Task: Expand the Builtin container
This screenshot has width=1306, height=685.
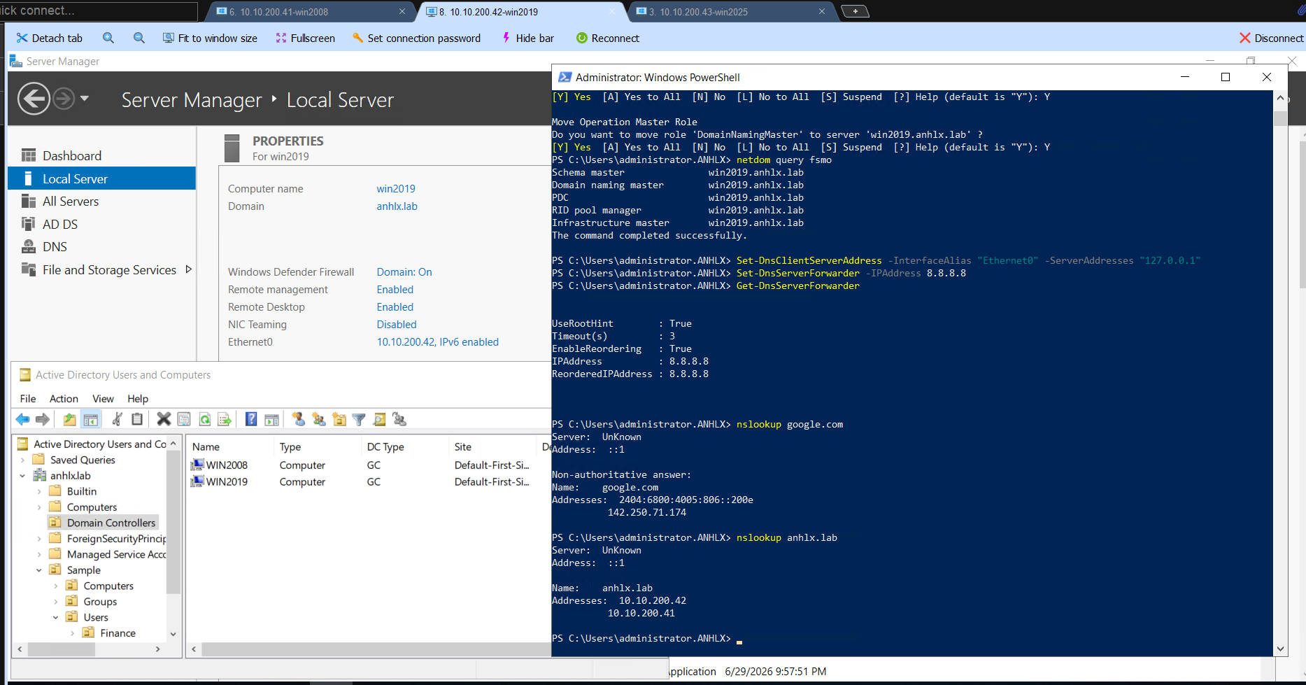Action: 39,491
